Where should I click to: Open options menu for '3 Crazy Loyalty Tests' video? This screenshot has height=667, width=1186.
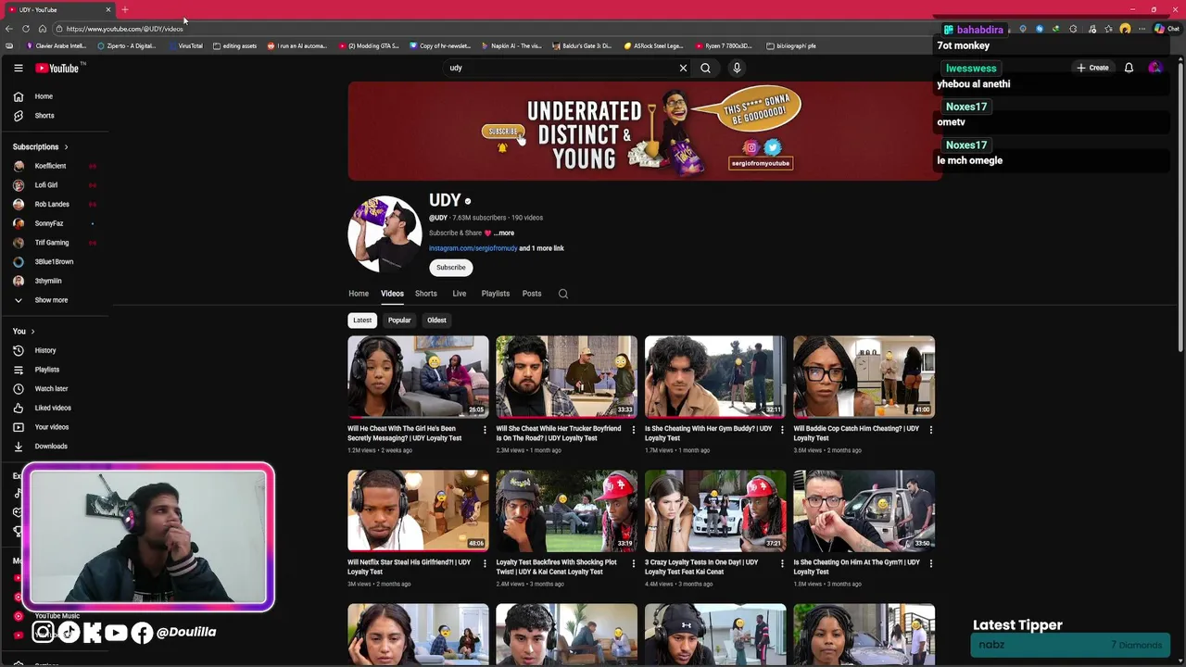pos(782,563)
